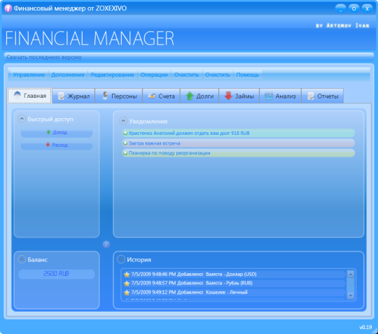Open the Помощь menu

[247, 75]
